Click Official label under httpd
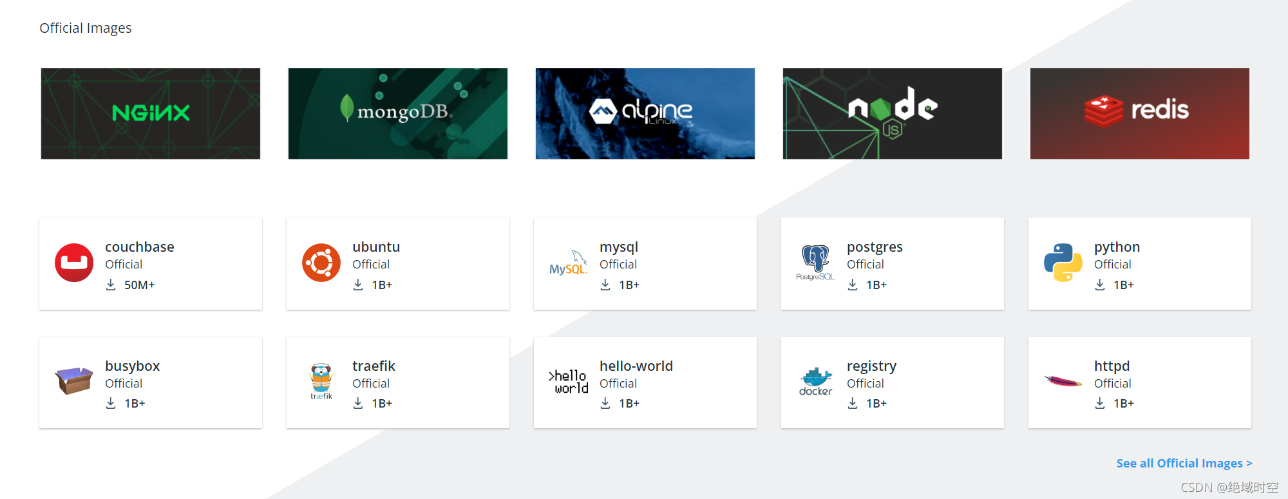1288x499 pixels. 1113,384
